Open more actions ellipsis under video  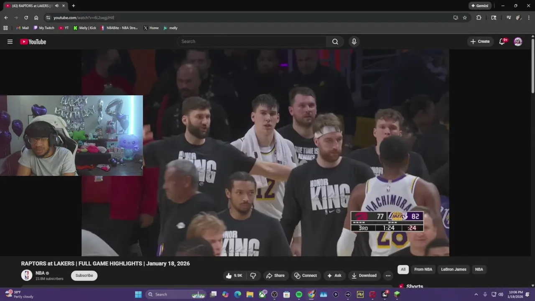388,275
